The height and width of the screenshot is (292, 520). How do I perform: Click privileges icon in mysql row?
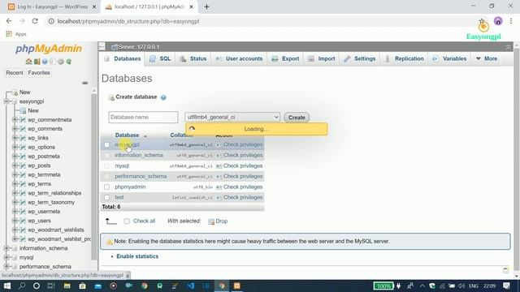[219, 166]
